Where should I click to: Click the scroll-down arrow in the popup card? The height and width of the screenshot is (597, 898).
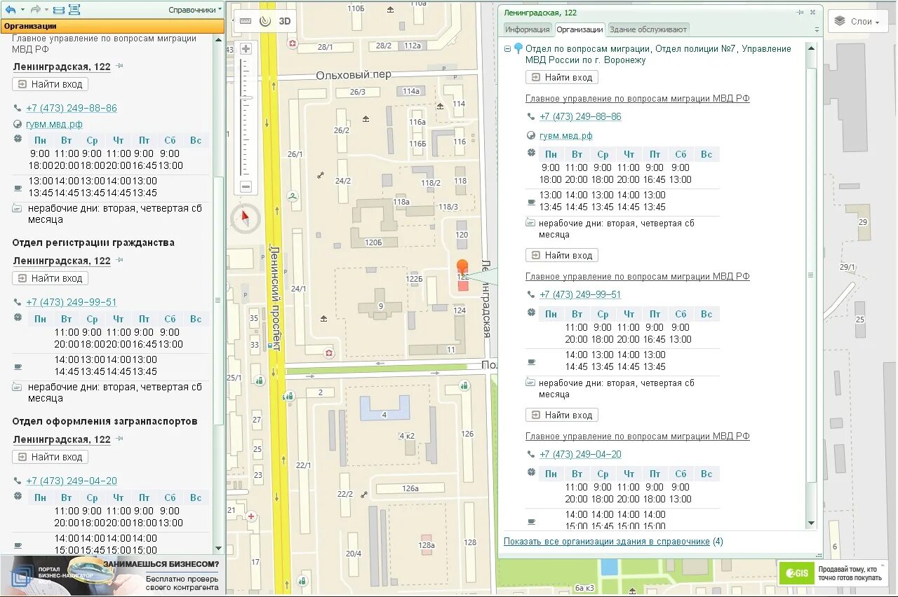812,523
